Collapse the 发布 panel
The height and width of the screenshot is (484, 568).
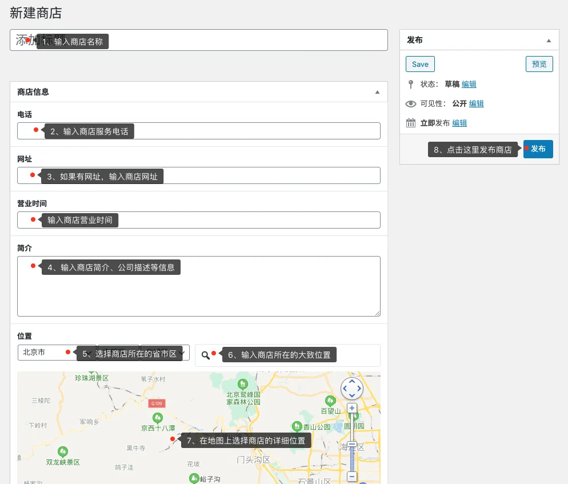click(x=549, y=41)
